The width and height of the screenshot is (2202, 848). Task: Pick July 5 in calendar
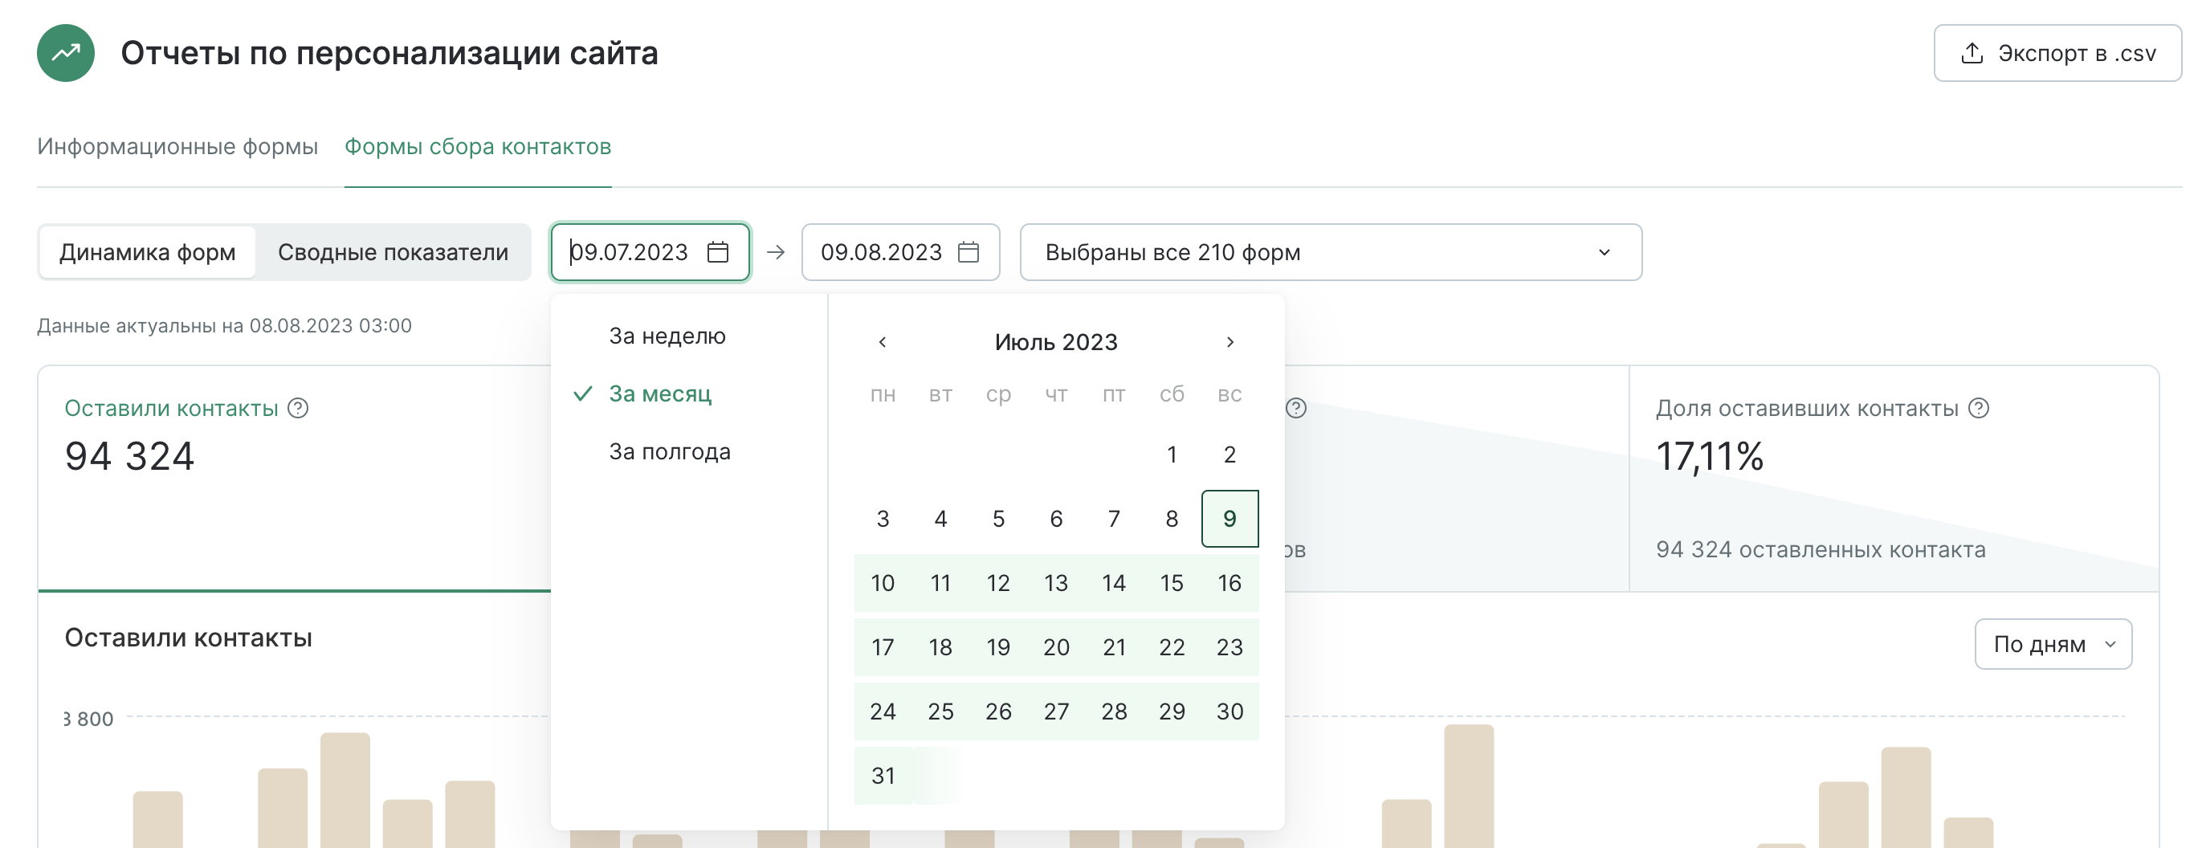[x=998, y=519]
